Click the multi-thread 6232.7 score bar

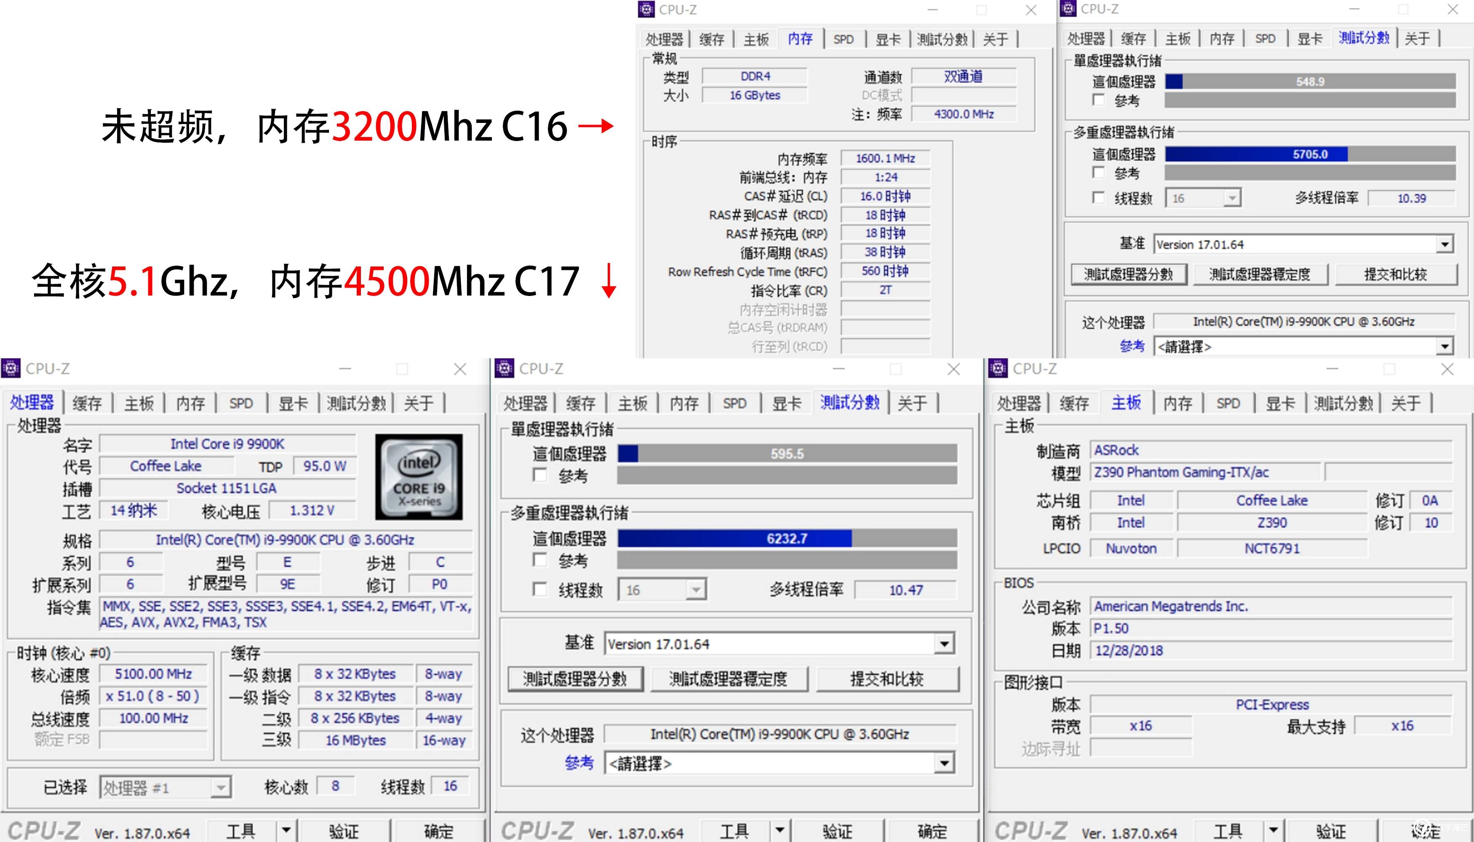click(x=788, y=538)
